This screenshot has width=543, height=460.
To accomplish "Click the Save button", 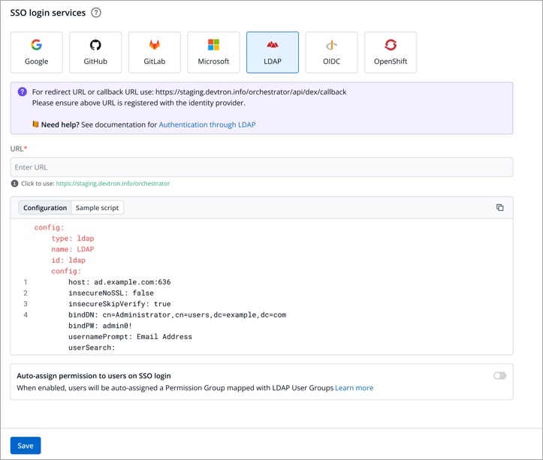I will [26, 446].
